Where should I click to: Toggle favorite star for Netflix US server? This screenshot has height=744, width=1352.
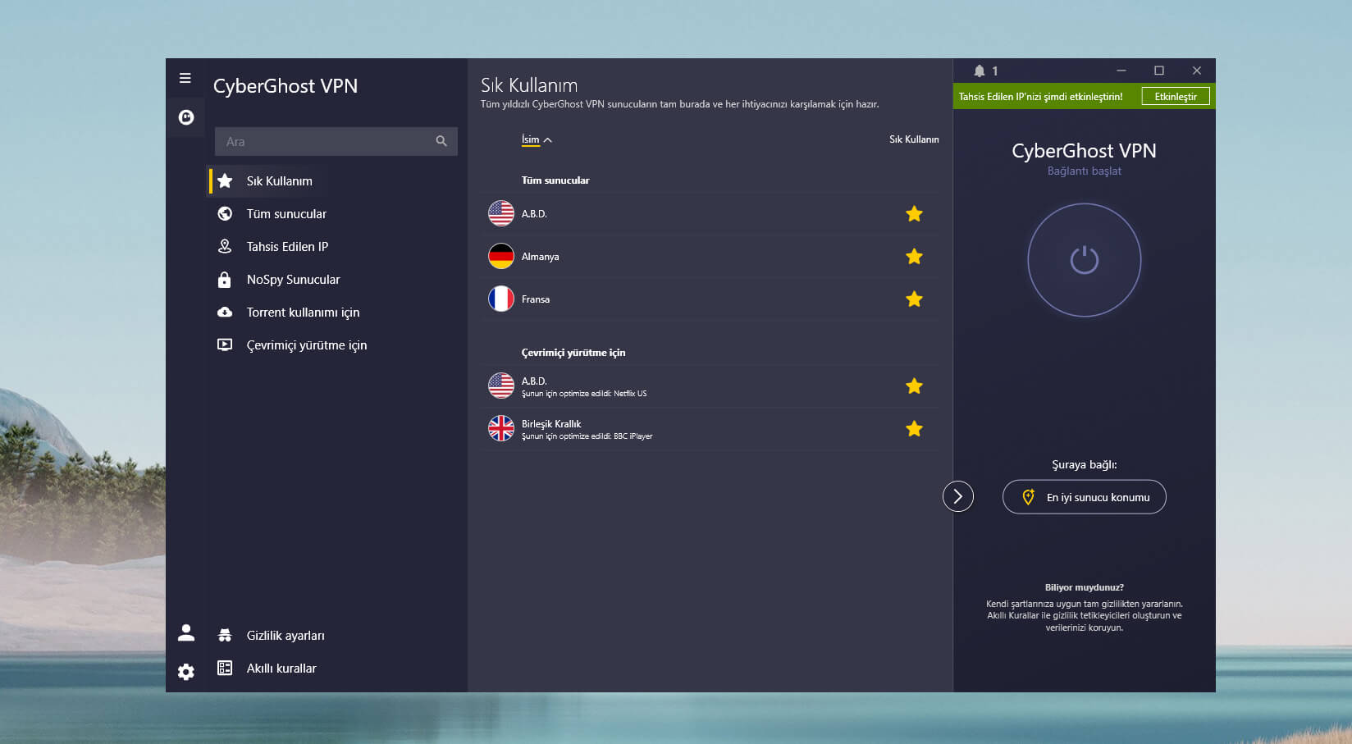coord(914,386)
